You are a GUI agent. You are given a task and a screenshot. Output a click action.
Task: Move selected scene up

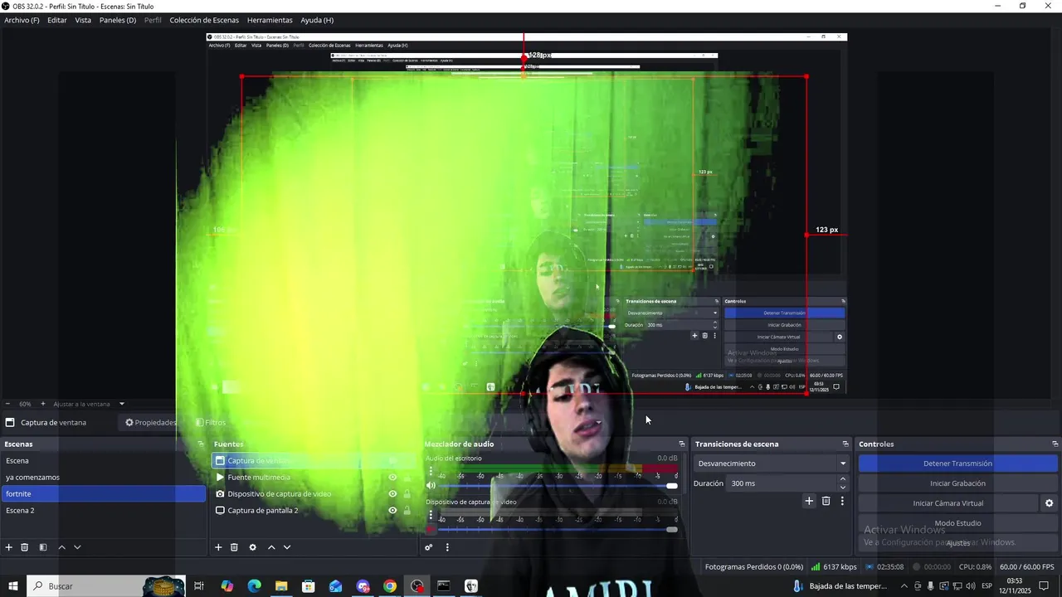coord(61,547)
